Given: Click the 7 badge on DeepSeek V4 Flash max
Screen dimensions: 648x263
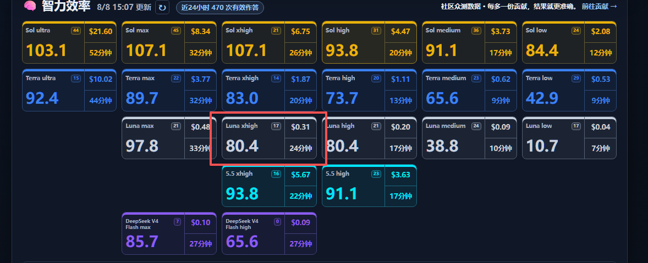Looking at the screenshot, I should pyautogui.click(x=178, y=222).
